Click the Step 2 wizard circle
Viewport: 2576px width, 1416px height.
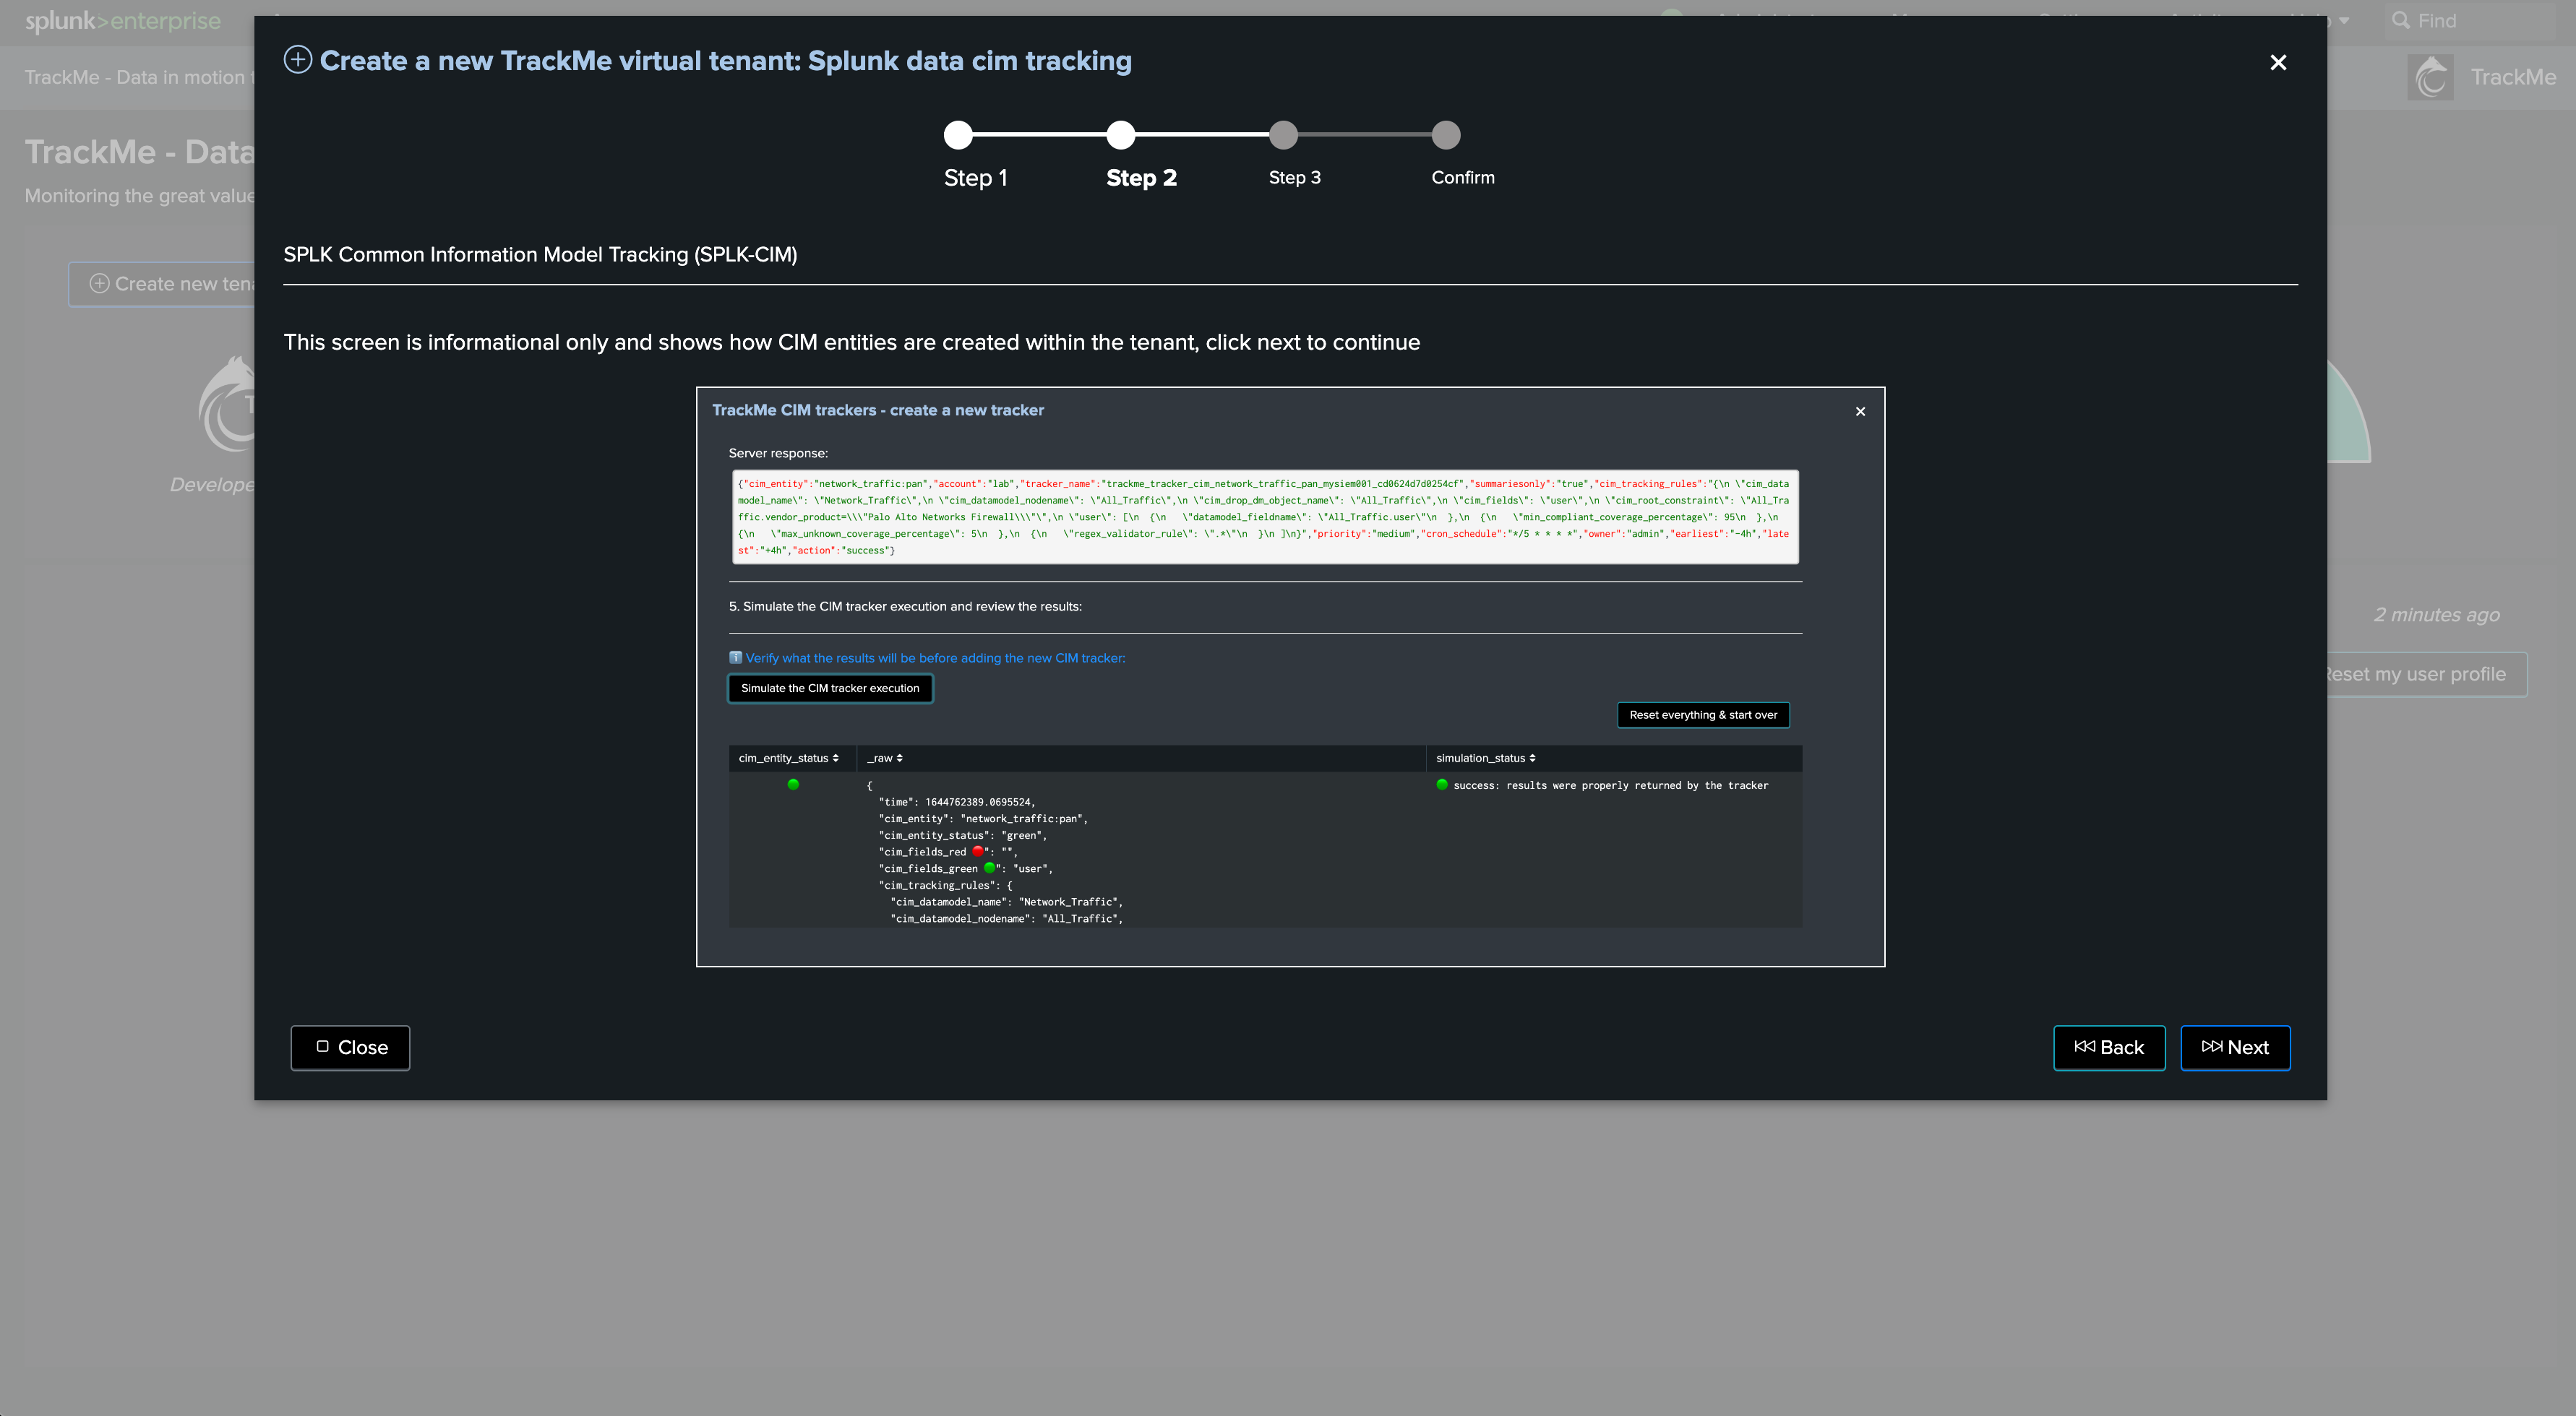point(1121,135)
